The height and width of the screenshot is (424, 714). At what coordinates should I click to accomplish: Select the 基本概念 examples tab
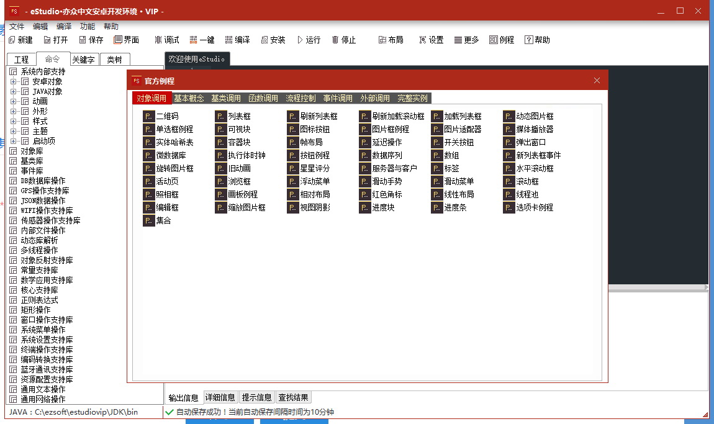click(189, 98)
